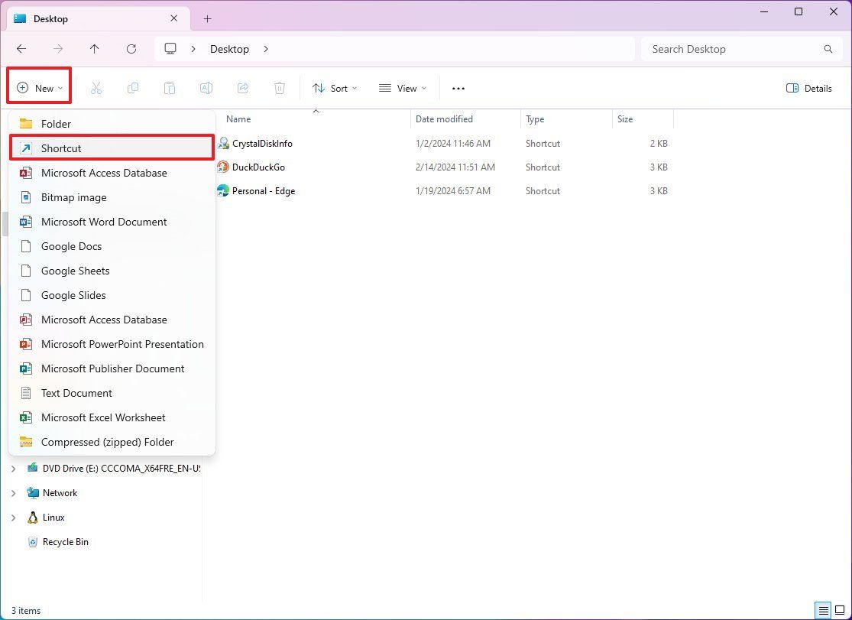This screenshot has height=620, width=852.
Task: Click the Delete trash icon
Action: pos(279,88)
